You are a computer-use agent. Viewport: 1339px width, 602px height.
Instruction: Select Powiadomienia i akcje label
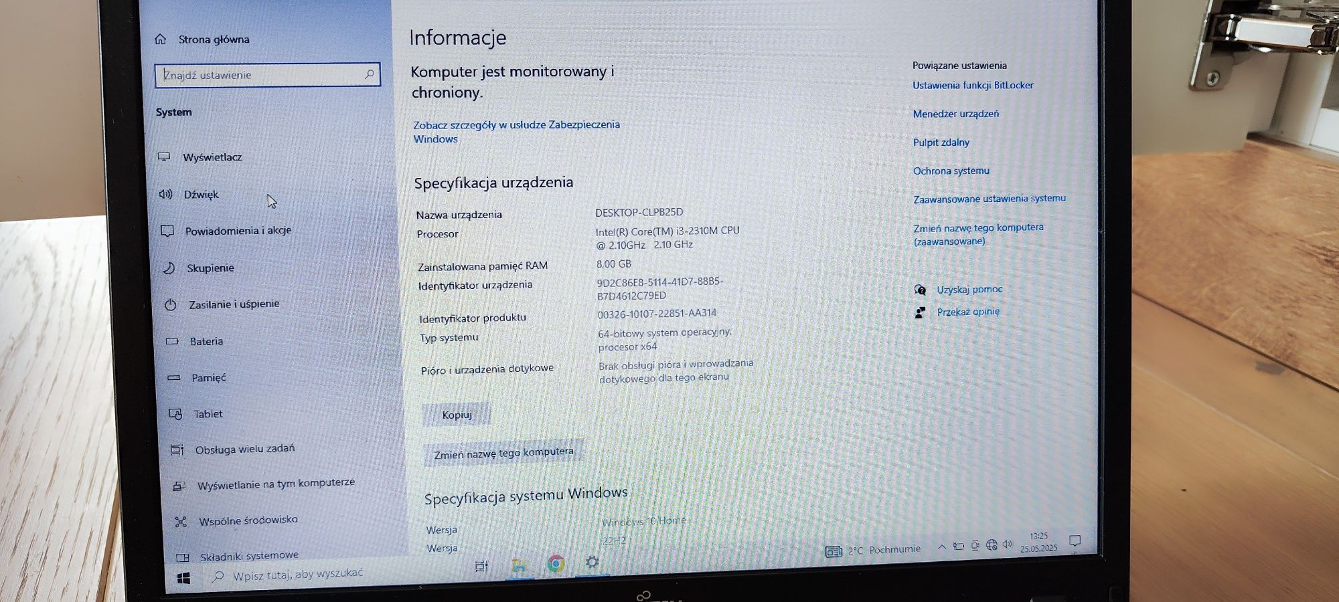238,231
